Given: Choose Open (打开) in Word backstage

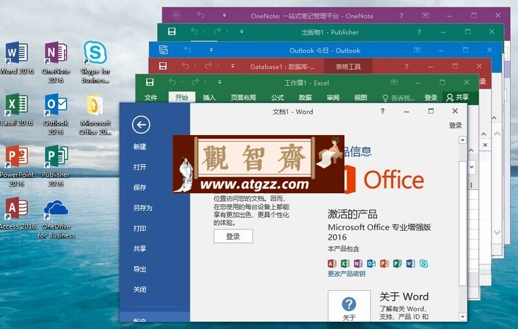Looking at the screenshot, I should click(140, 167).
